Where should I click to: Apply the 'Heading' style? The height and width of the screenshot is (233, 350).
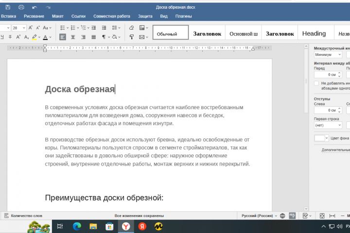pyautogui.click(x=316, y=33)
